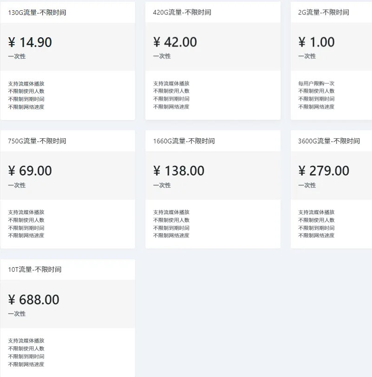Choose the 2G流量-不限时间 plan card
This screenshot has width=372, height=377.
point(331,61)
